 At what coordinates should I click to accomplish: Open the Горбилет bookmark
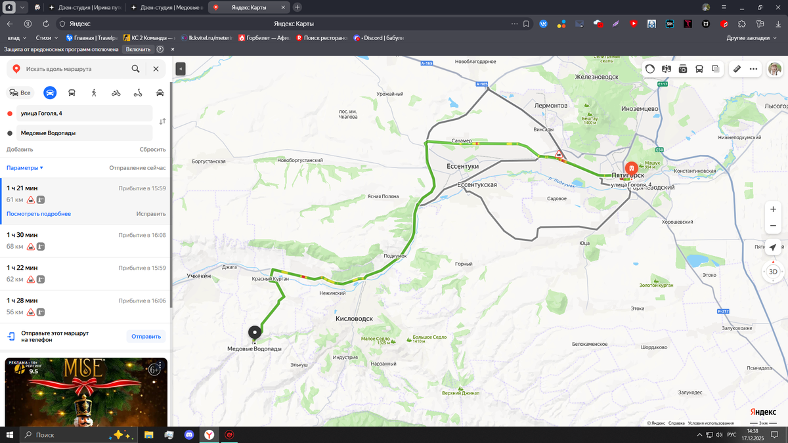tap(264, 38)
